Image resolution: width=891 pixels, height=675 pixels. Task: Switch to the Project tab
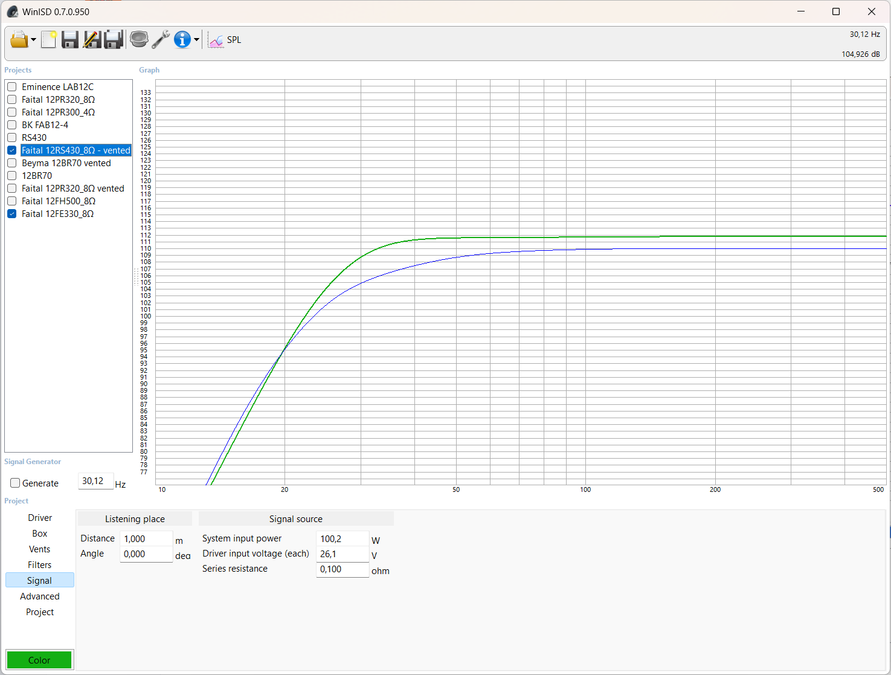pos(40,612)
